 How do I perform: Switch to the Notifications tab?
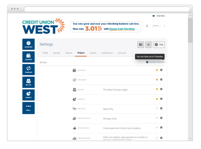coord(107,53)
